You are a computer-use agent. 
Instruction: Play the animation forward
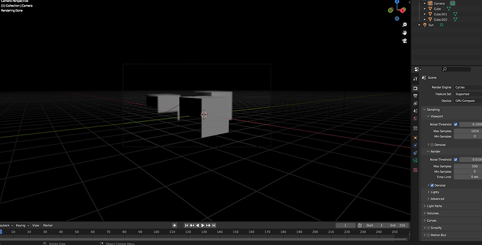203,225
